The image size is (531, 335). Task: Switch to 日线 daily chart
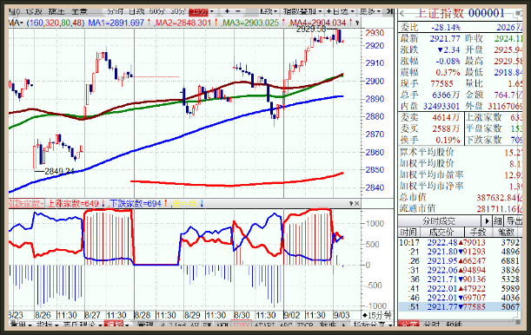coord(136,11)
